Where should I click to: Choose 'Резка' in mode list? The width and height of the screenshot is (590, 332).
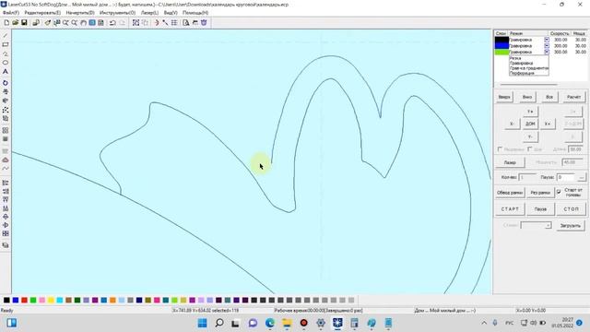pos(515,58)
